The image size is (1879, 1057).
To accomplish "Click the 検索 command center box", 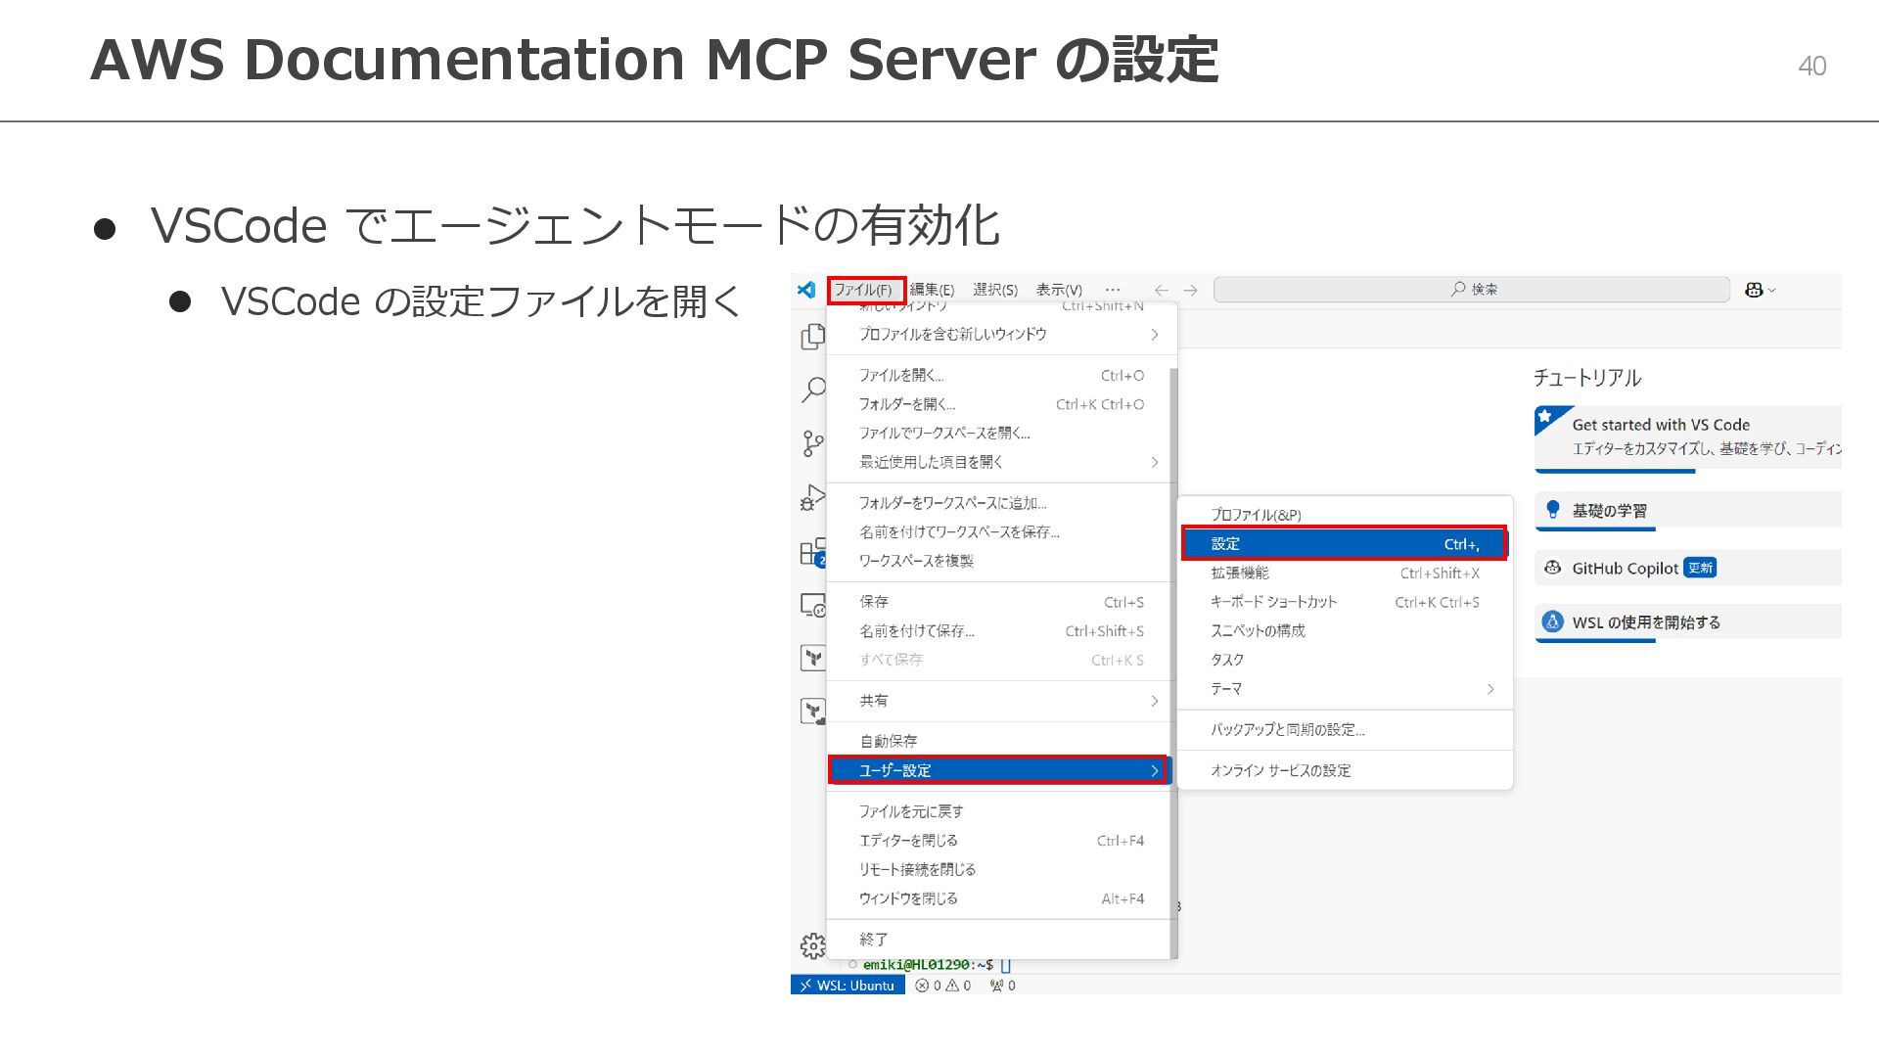I will 1472,290.
